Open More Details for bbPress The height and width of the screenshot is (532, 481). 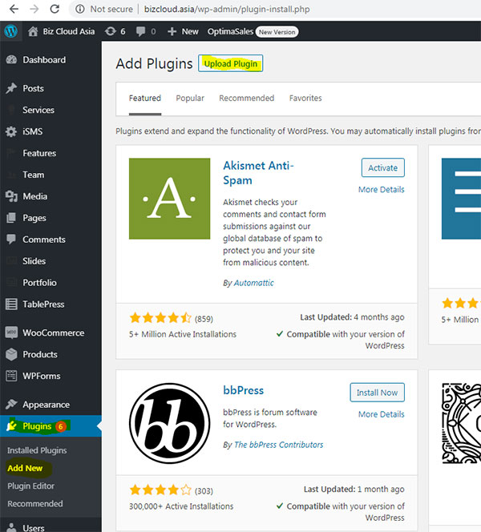tap(382, 414)
